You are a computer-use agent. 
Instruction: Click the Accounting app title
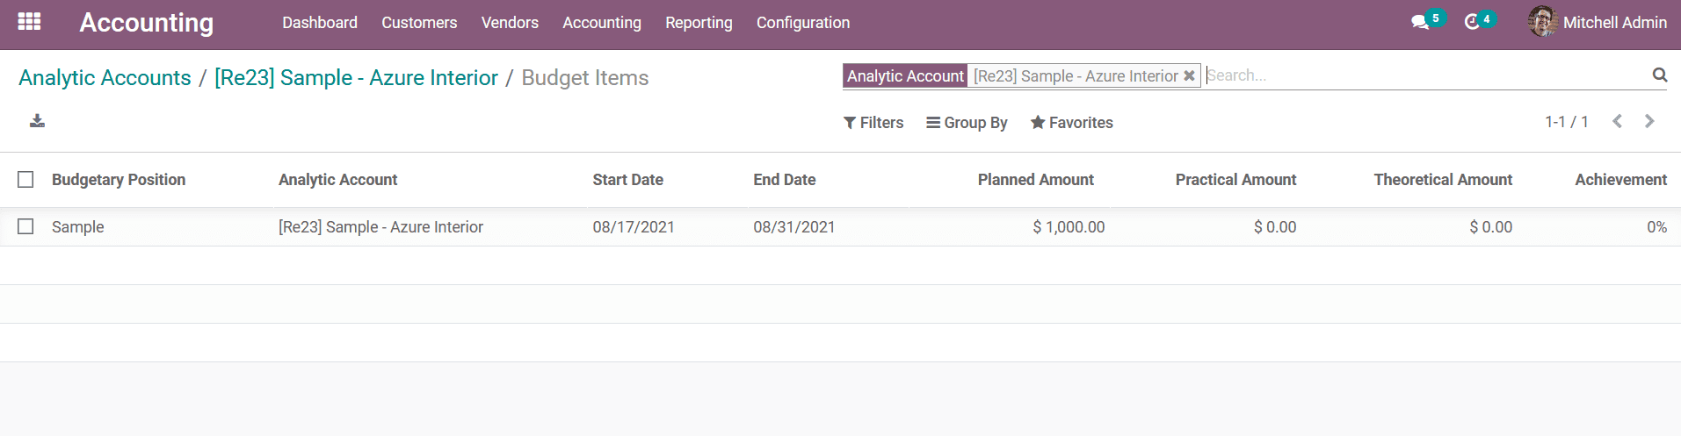point(147,23)
